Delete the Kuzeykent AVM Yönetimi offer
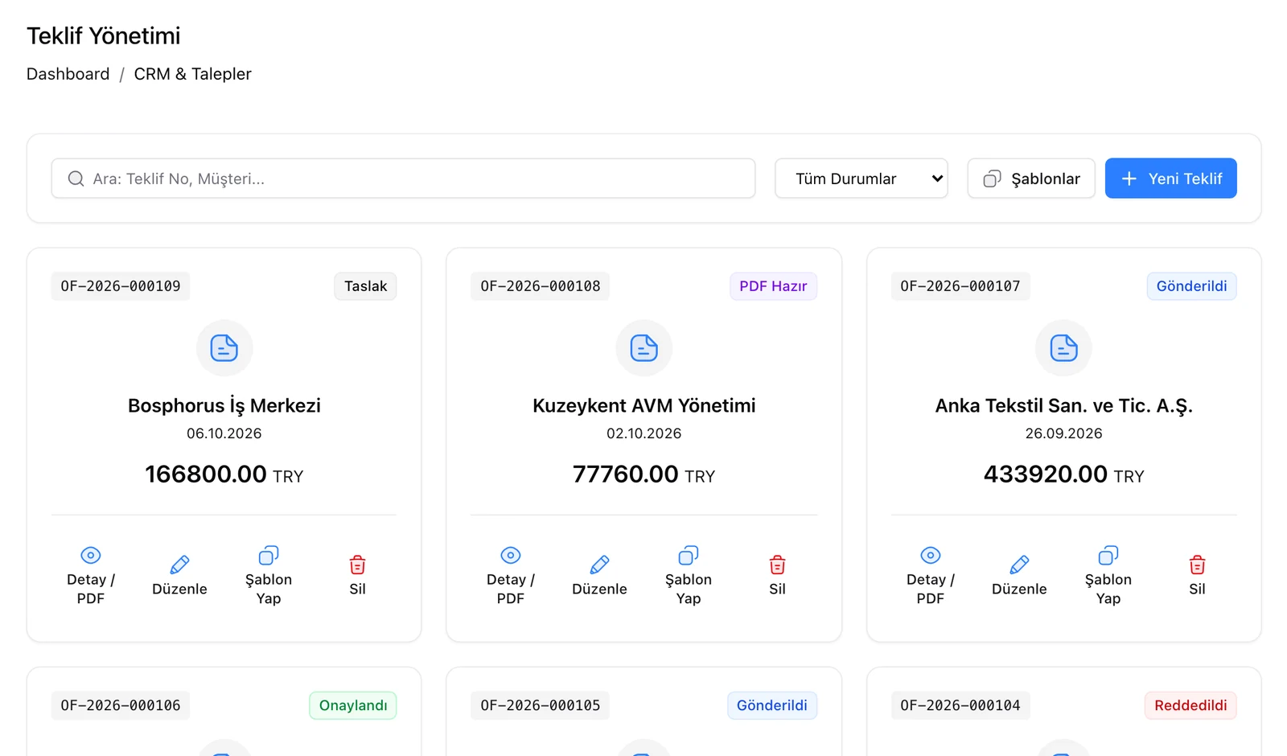The width and height of the screenshot is (1287, 756). [x=777, y=577]
